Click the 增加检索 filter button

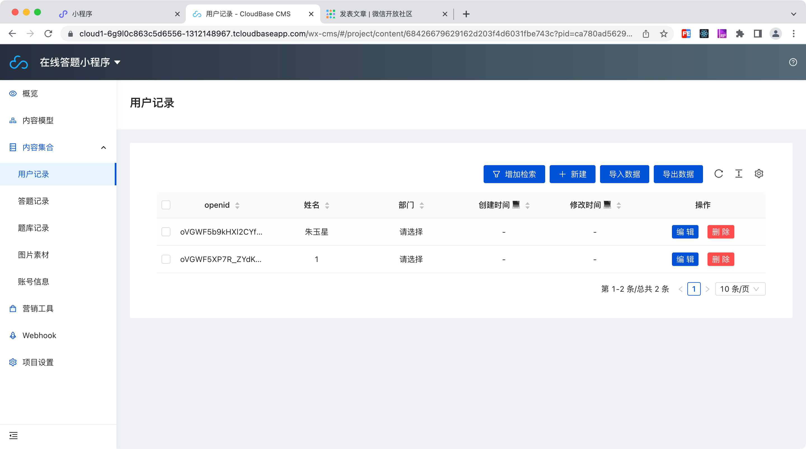[514, 174]
